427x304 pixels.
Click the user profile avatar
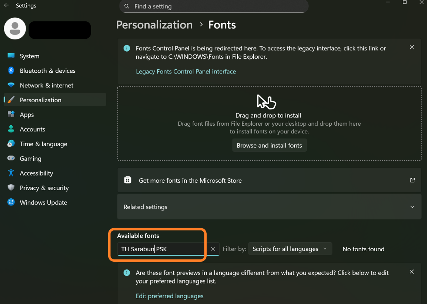click(x=15, y=29)
